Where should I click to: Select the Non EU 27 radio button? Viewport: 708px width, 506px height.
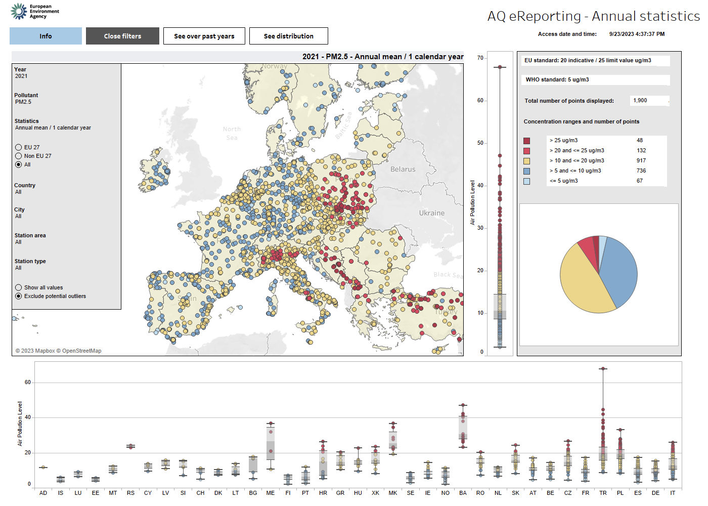(19, 156)
